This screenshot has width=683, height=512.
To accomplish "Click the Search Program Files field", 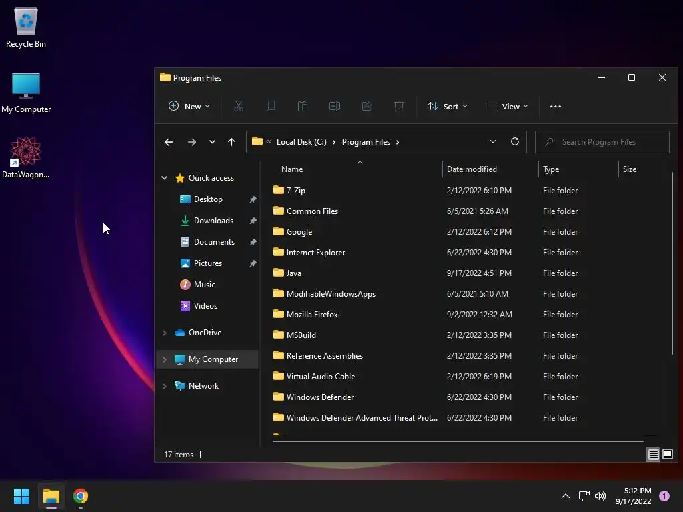I will pyautogui.click(x=602, y=142).
